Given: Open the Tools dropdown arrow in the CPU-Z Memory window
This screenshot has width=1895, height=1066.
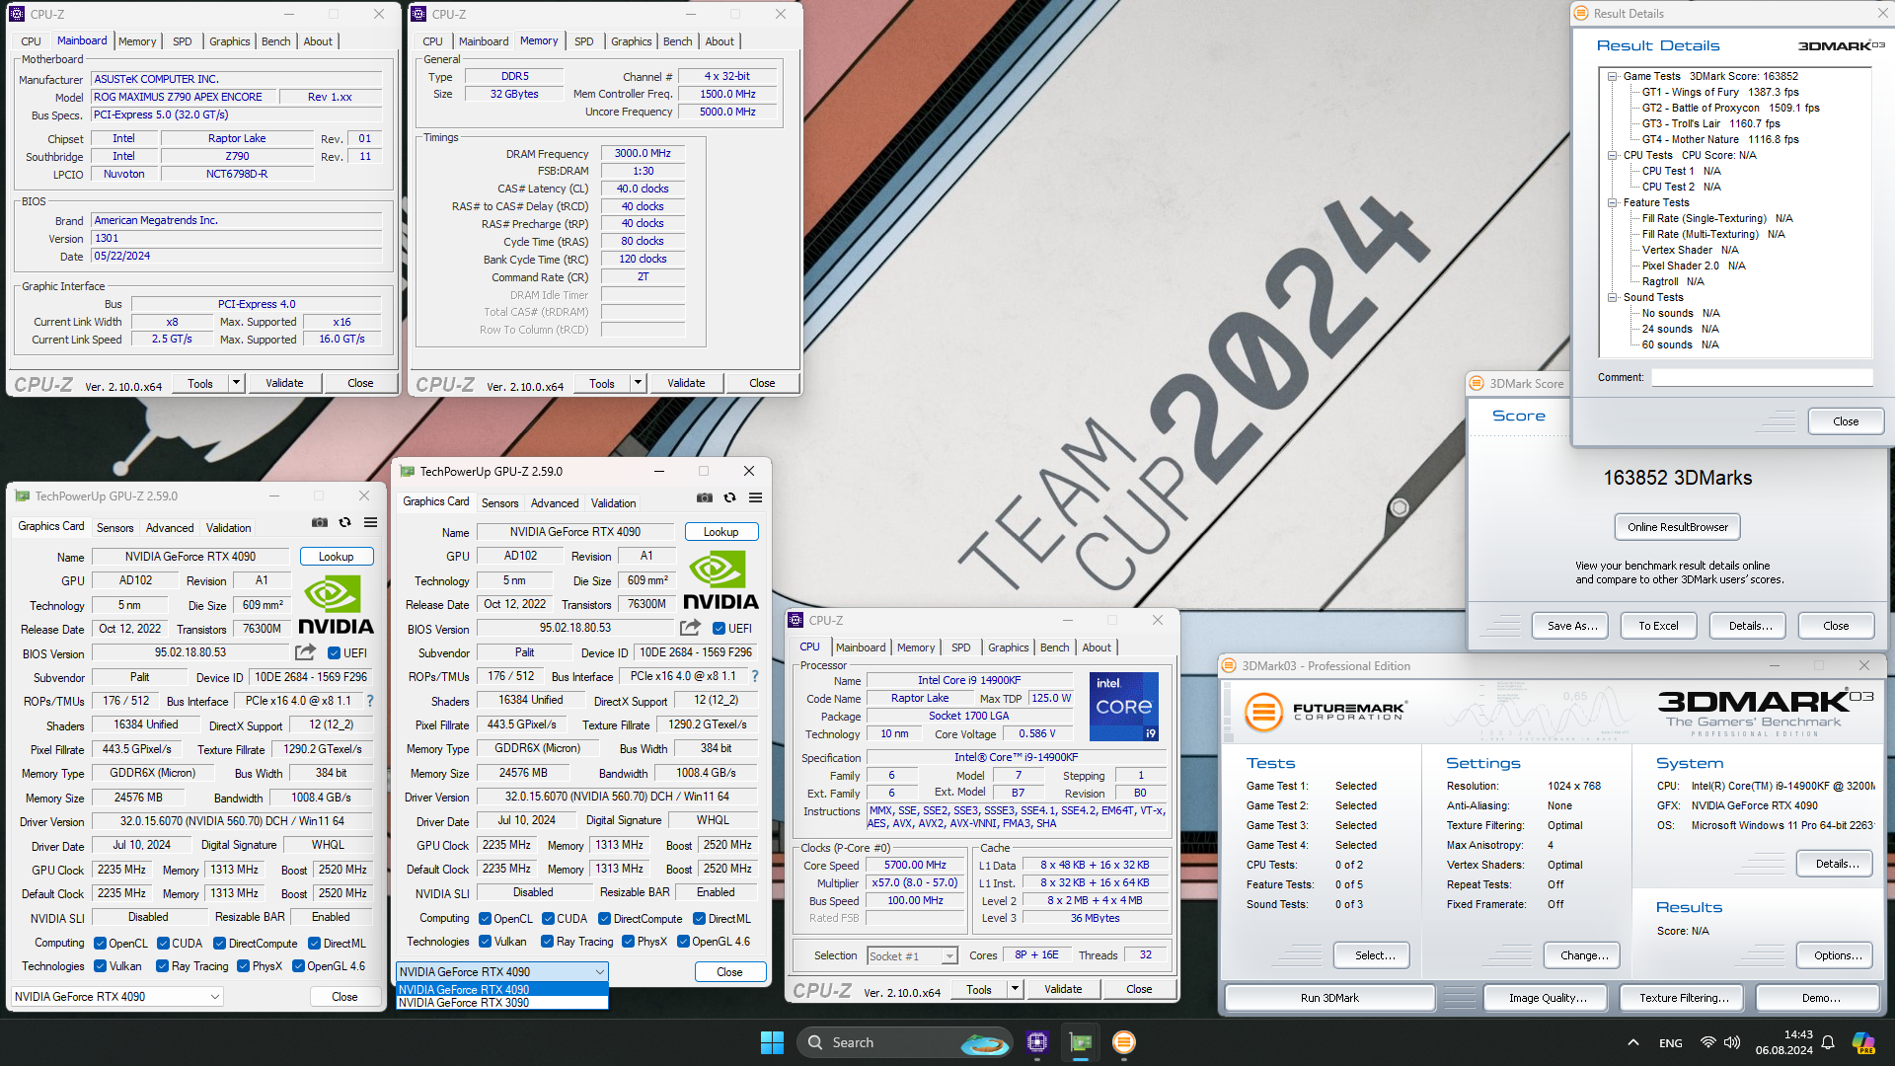Looking at the screenshot, I should 638,383.
